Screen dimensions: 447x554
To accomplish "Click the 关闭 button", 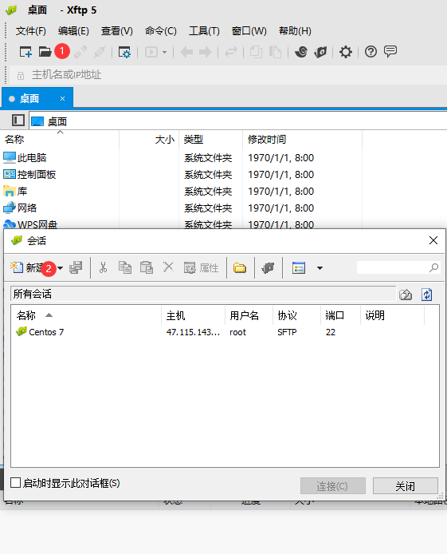I will 406,486.
